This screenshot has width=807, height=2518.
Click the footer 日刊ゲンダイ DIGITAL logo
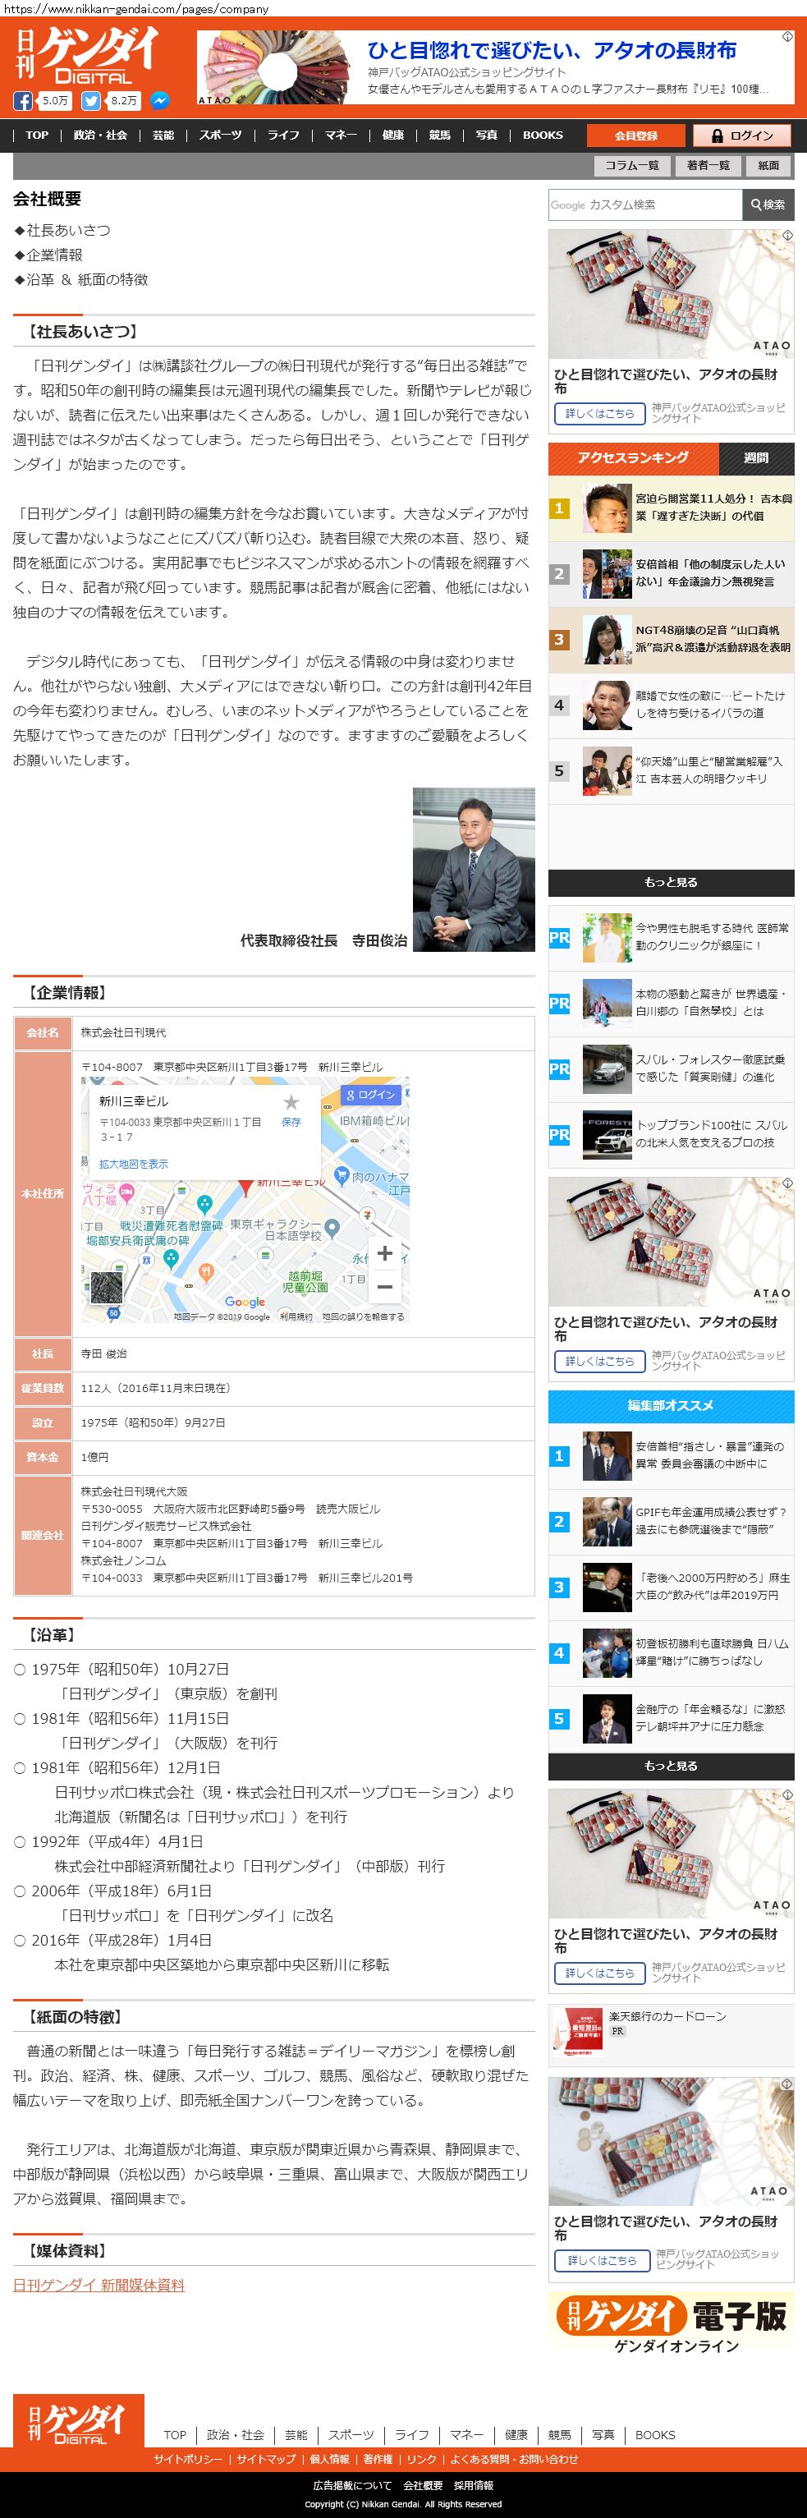[x=78, y=2420]
